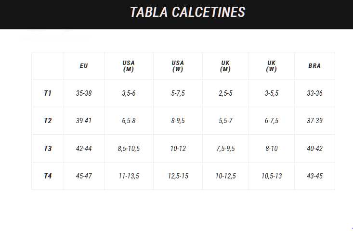Click the 10-12 USA women's cell
Screen dimensions: 353x240
tap(178, 149)
